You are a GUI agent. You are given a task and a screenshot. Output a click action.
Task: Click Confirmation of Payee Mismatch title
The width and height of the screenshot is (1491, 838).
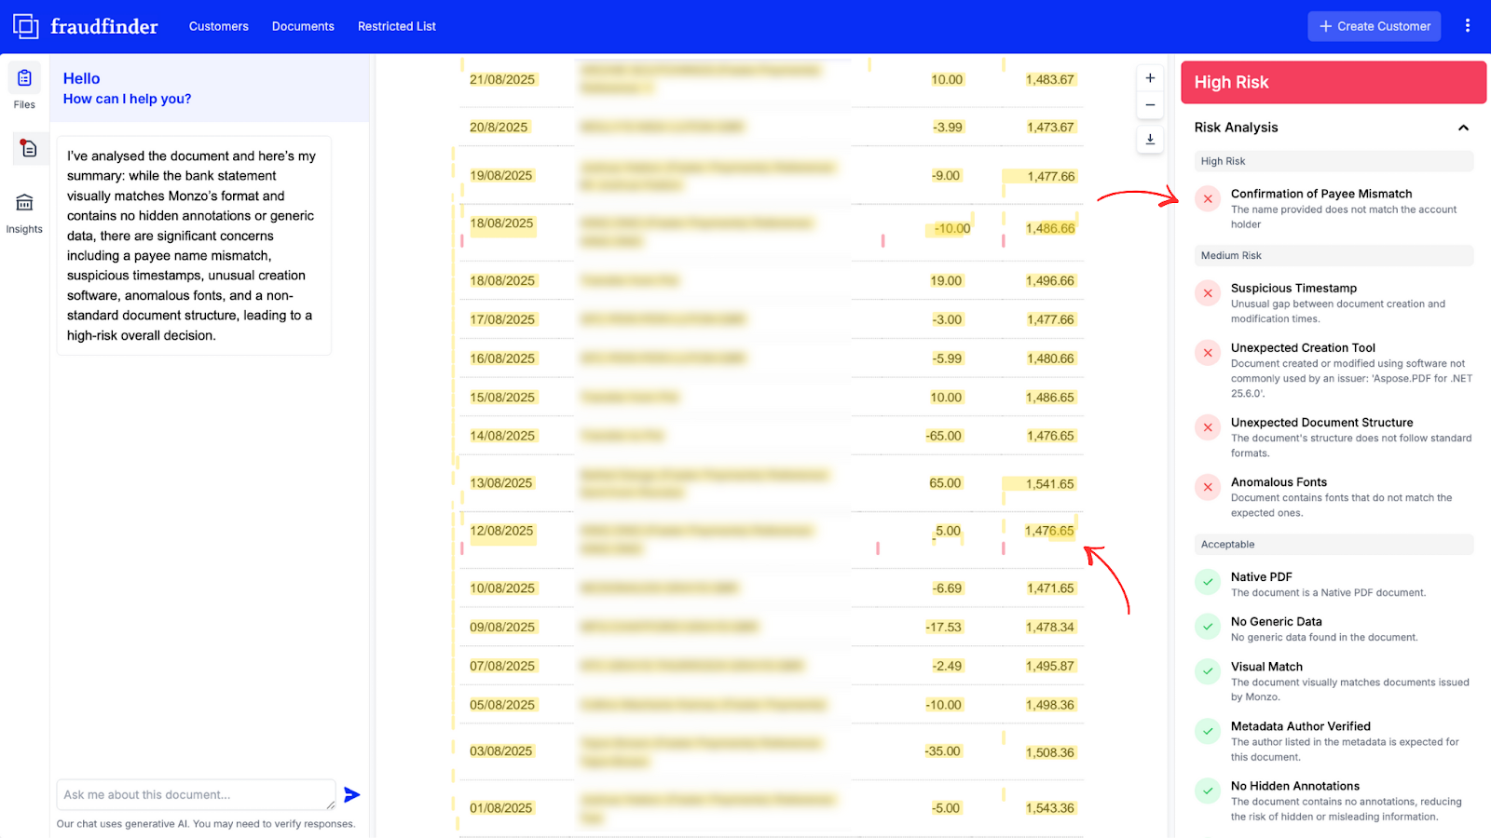click(1321, 194)
